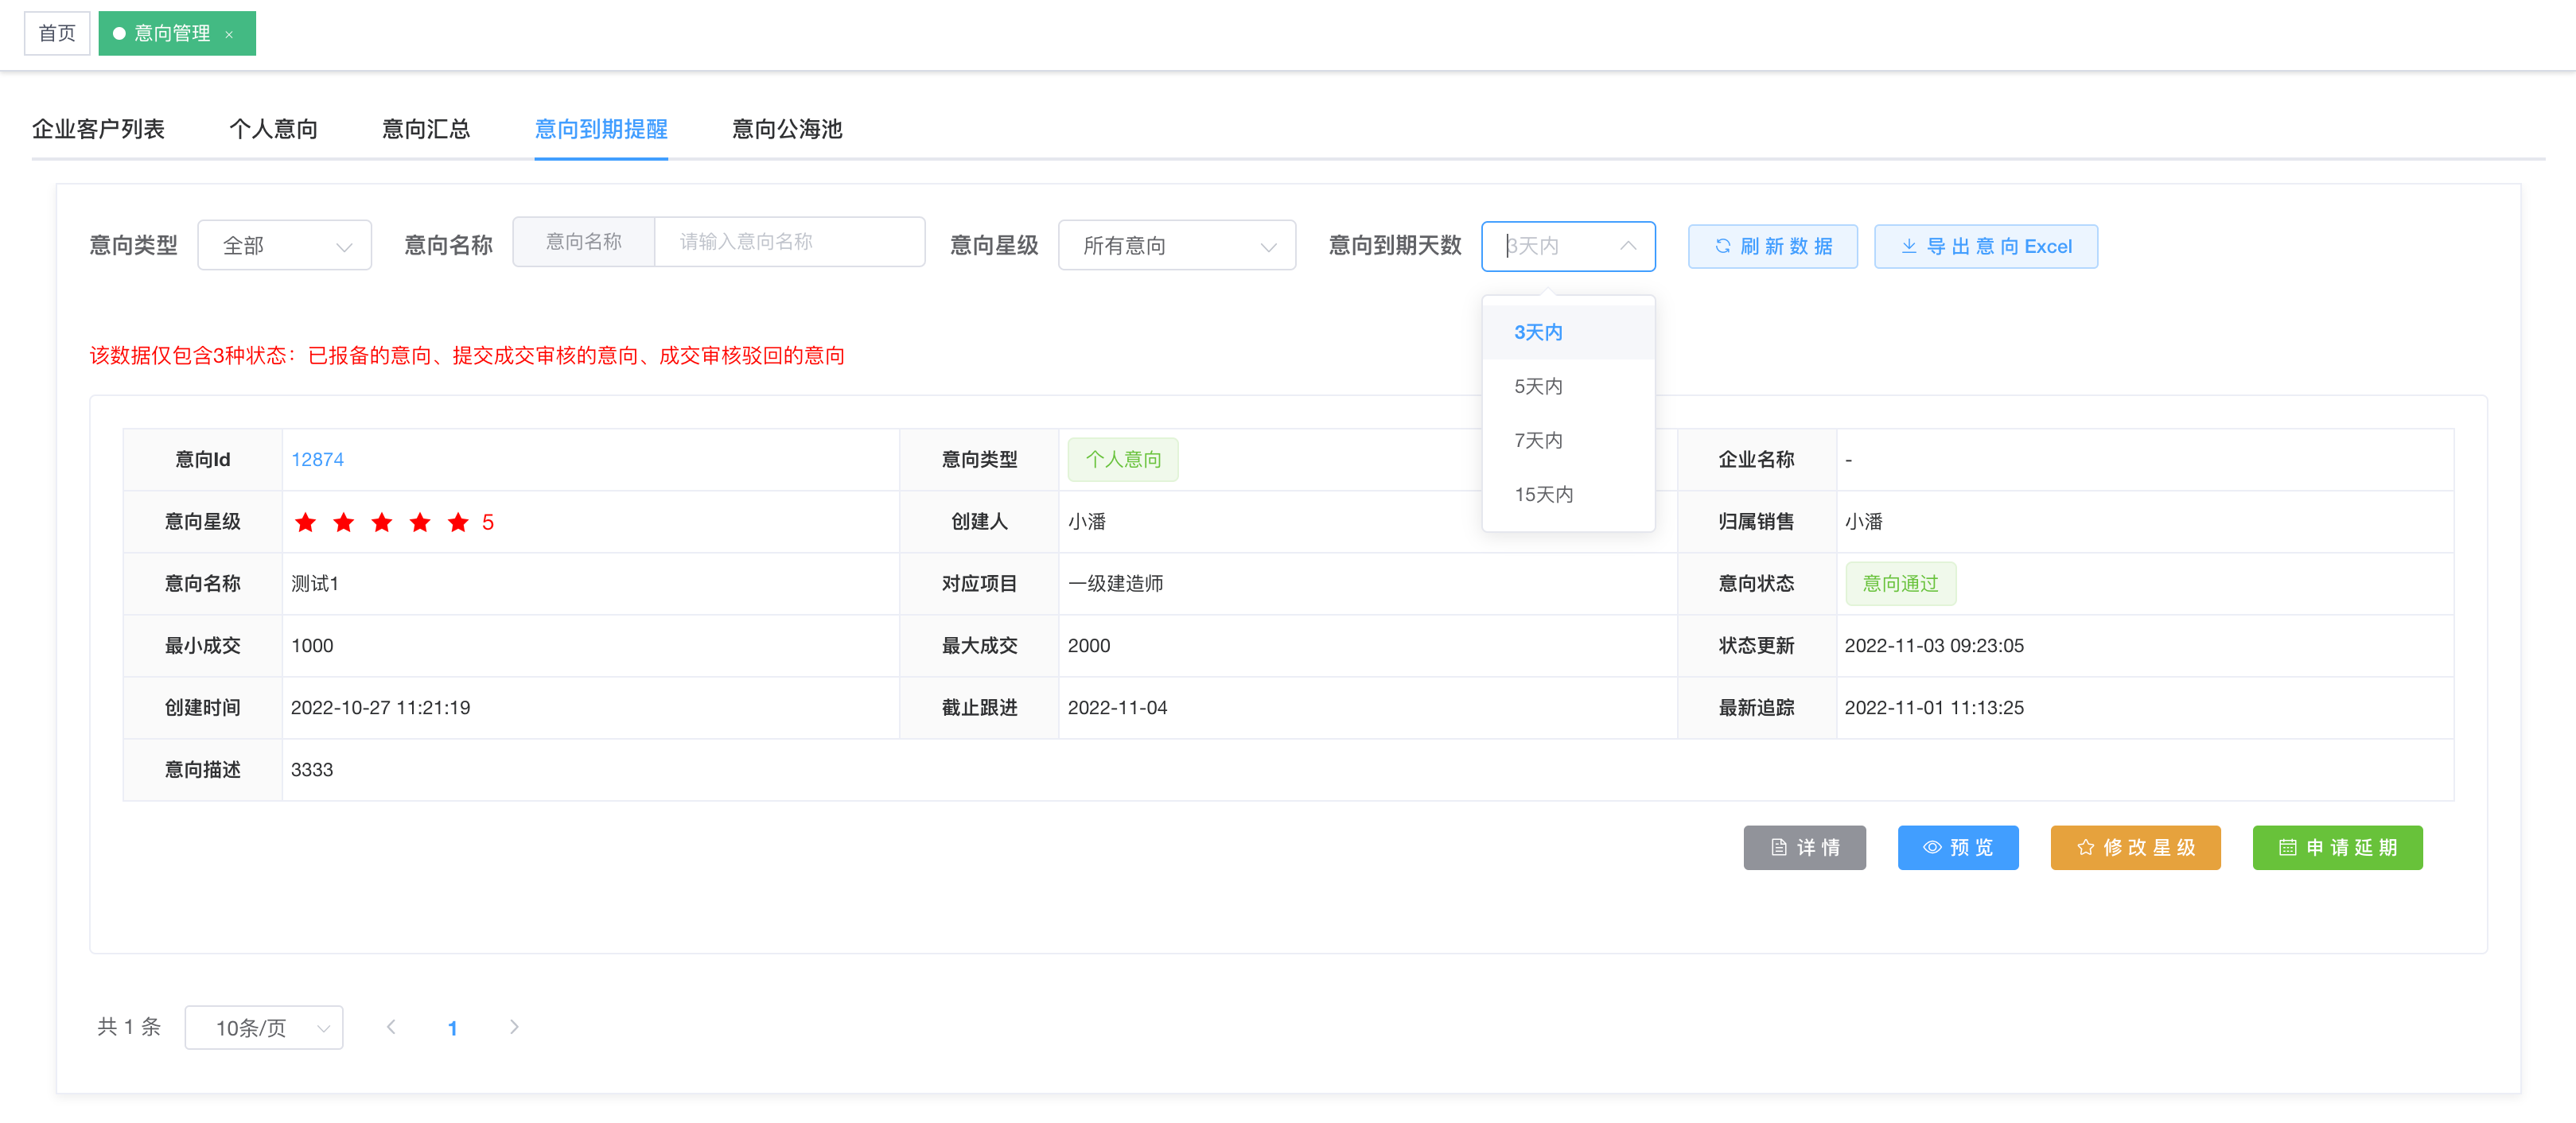Click the refresh icon in 刷新数据
This screenshot has width=2576, height=1123.
[1722, 246]
